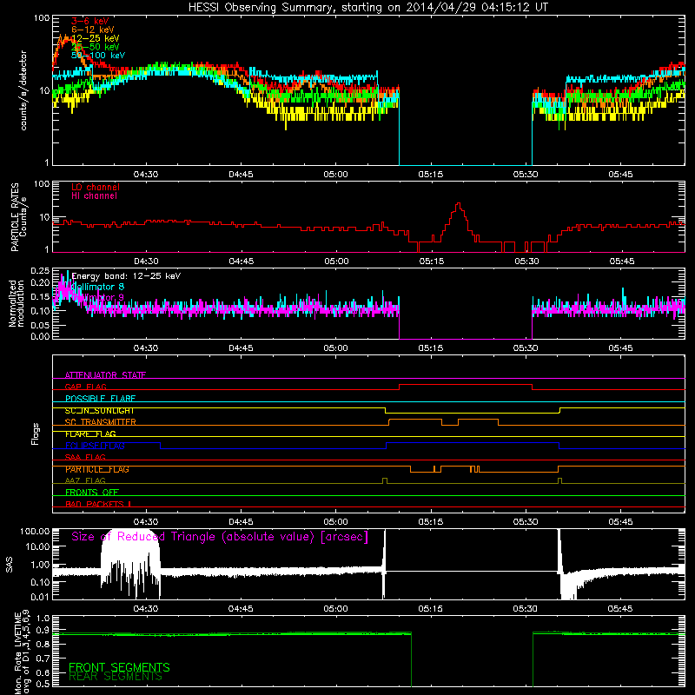Screen dimensions: 695x695
Task: Click the SAS axis title
Action: pos(9,565)
